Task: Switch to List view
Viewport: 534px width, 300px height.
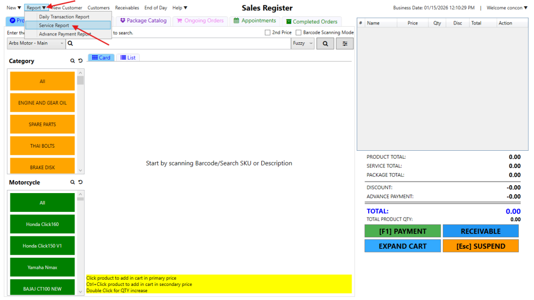Action: click(x=128, y=57)
